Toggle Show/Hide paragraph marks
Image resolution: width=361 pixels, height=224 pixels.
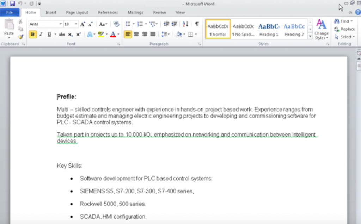197,24
